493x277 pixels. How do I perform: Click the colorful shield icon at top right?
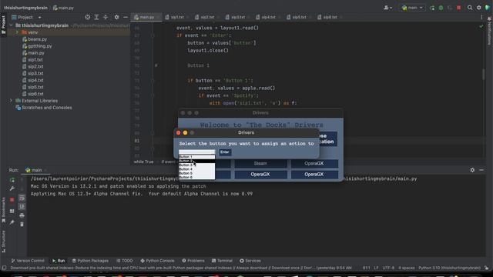pyautogui.click(x=488, y=8)
